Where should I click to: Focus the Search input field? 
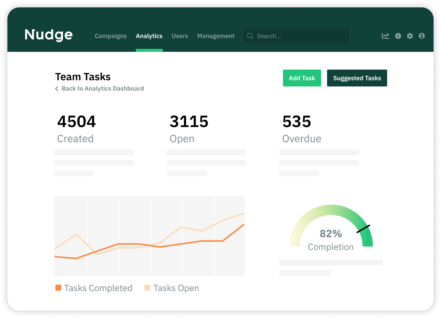pos(296,36)
